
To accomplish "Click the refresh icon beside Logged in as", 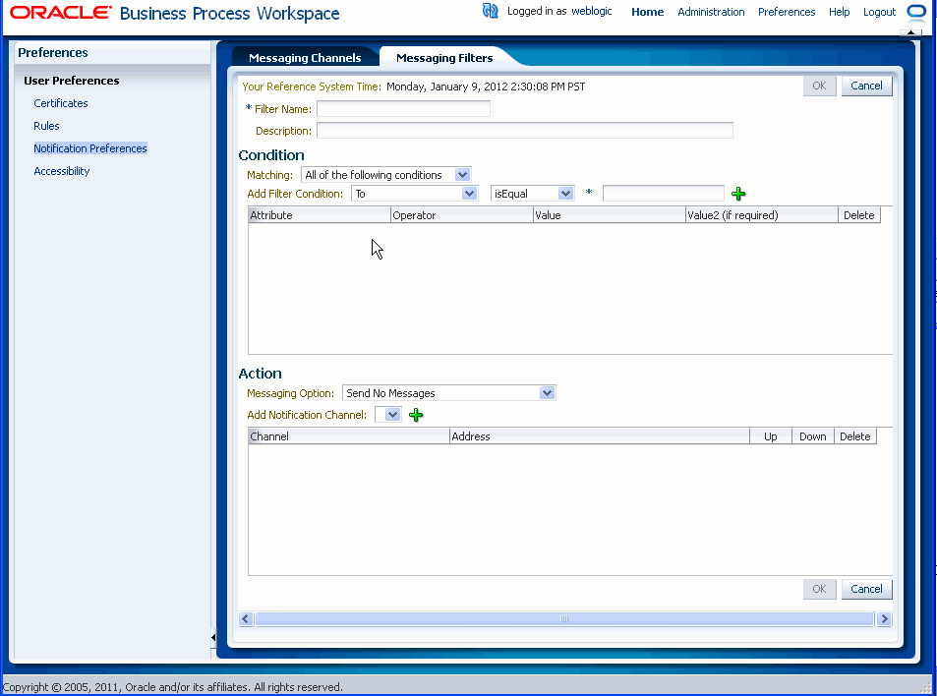I will (x=490, y=11).
